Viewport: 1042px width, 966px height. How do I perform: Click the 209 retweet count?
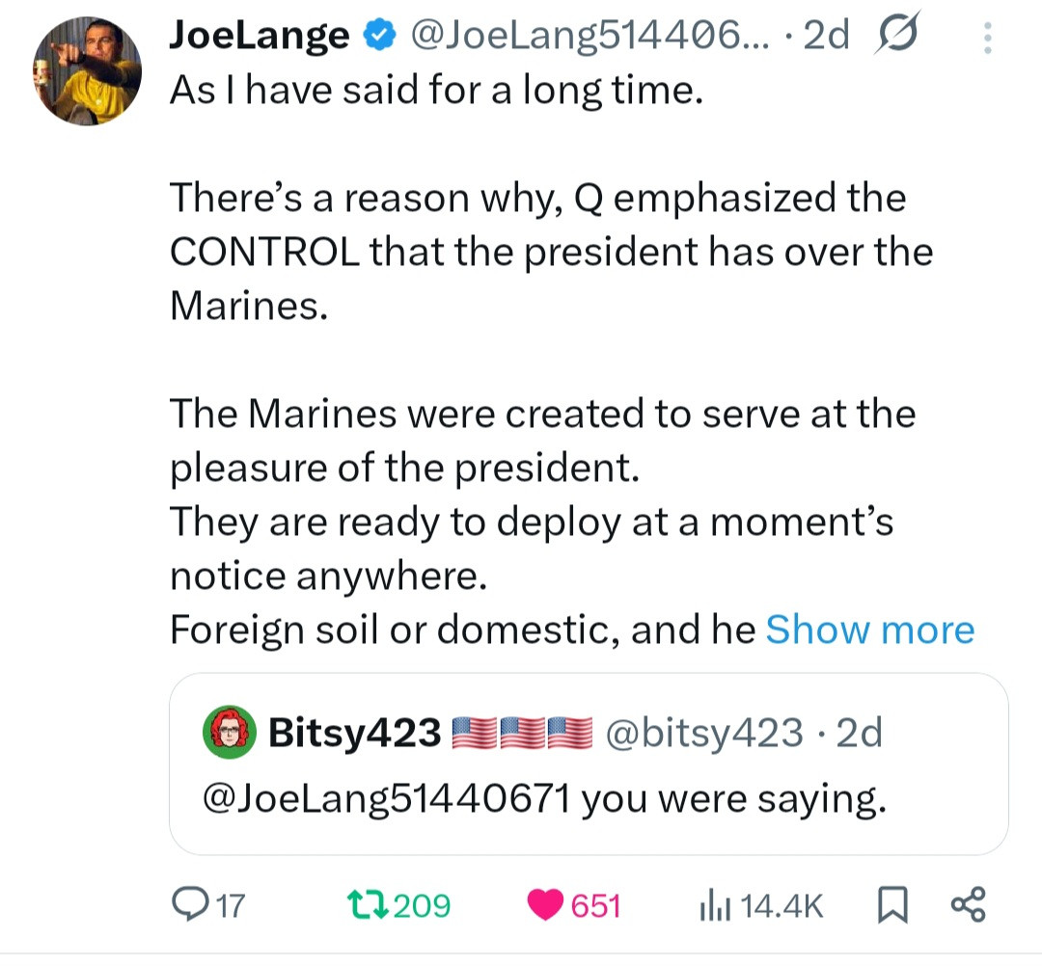[x=422, y=905]
